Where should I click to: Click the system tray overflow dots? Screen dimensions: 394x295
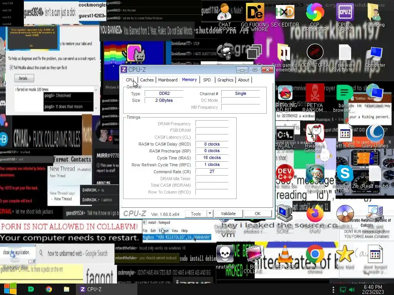(x=333, y=290)
